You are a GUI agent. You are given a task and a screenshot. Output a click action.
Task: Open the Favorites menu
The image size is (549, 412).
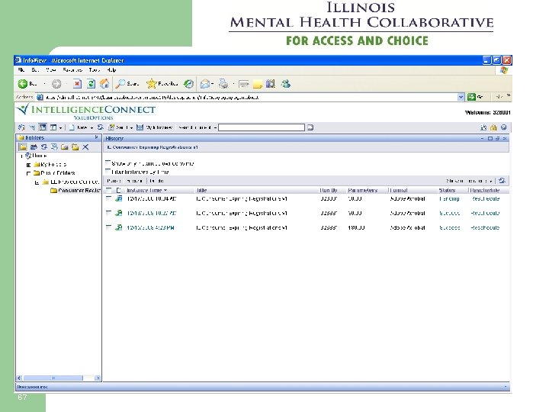click(x=72, y=70)
